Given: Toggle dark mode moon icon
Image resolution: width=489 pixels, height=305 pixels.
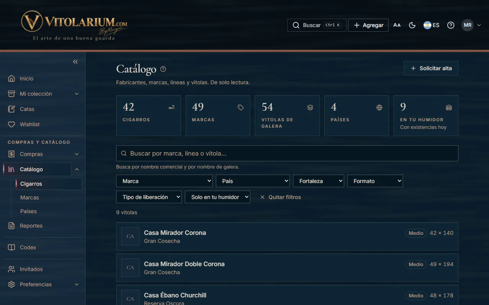Looking at the screenshot, I should 412,25.
